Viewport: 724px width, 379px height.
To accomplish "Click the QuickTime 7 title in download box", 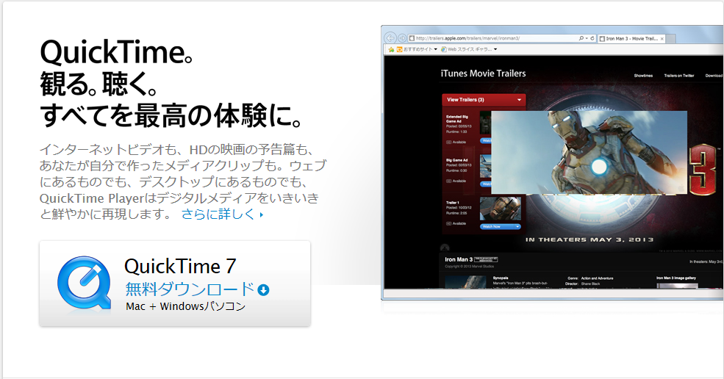I will click(x=180, y=267).
